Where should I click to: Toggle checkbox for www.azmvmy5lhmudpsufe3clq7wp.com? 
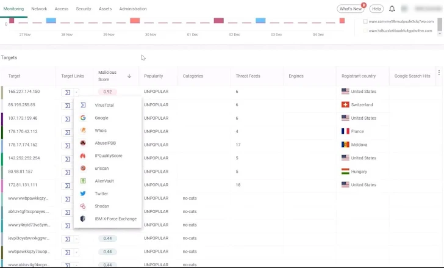click(365, 21)
